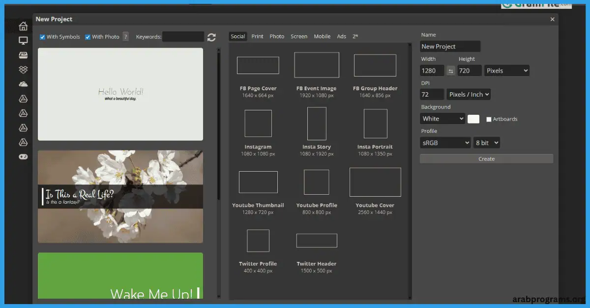This screenshot has width=590, height=308.
Task: Pick the Insta Portrait preset
Action: click(x=375, y=133)
